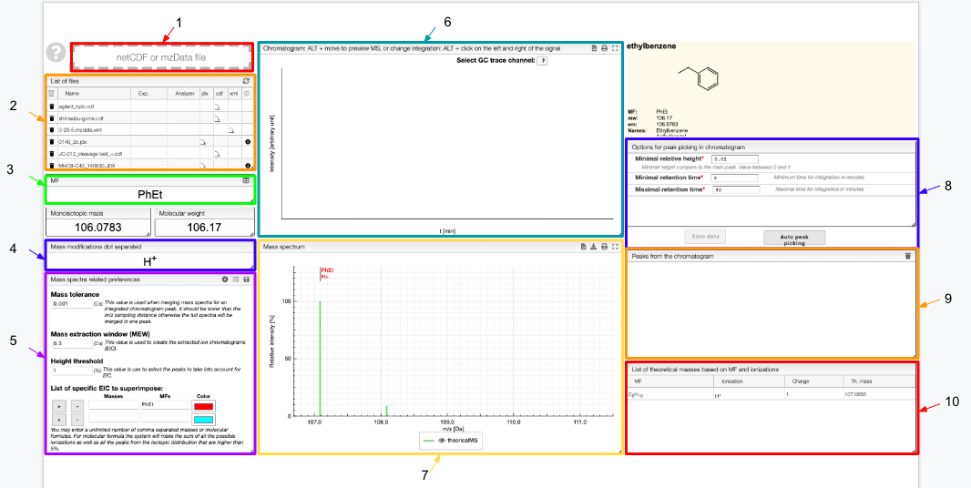Print the chromatogram panel

point(605,47)
